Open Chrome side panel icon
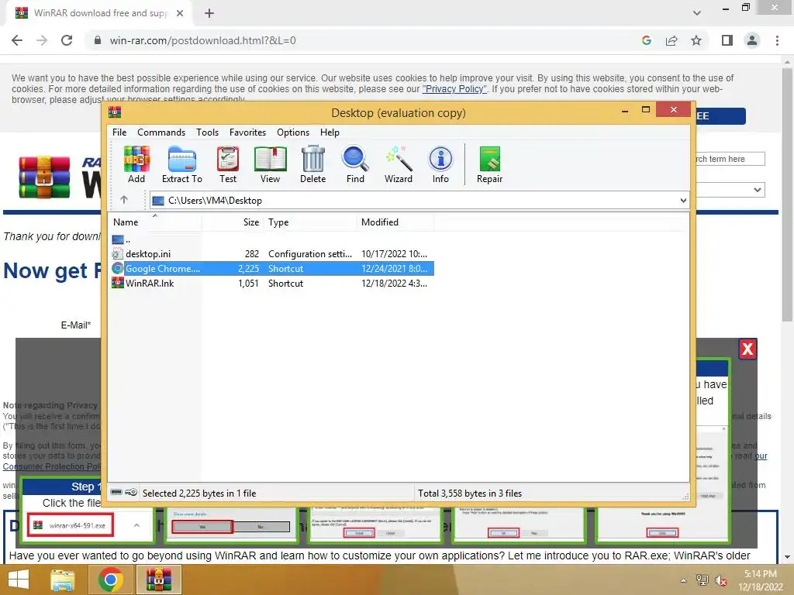794x595 pixels. pos(727,40)
